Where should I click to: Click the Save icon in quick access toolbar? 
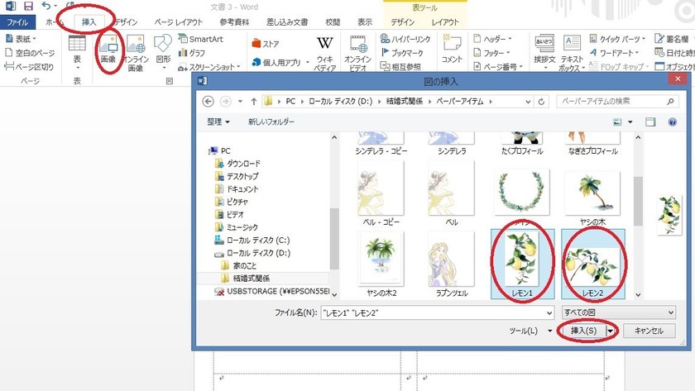[28, 6]
